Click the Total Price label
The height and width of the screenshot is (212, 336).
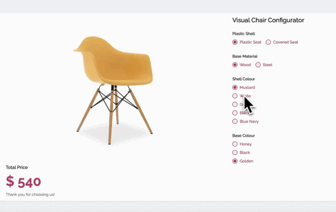(17, 167)
